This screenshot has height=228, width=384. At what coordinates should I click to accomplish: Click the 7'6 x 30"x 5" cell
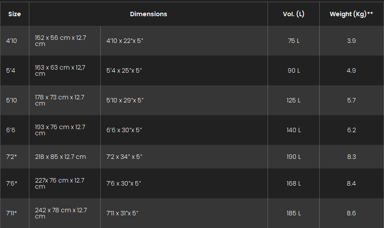coord(184,183)
